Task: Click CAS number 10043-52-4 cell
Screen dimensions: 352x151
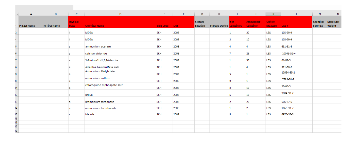Action: pyautogui.click(x=296, y=53)
